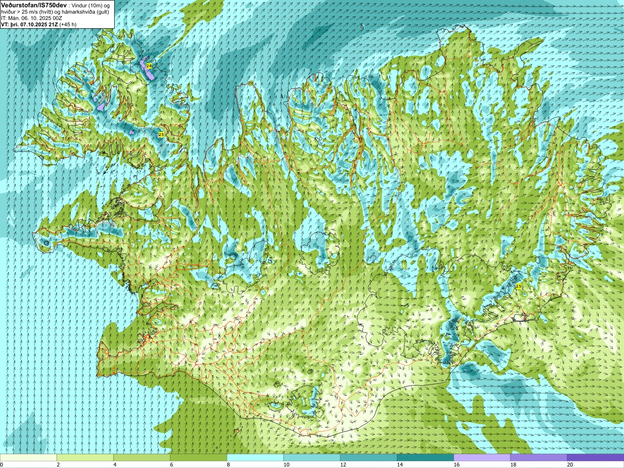This screenshot has height=468, width=624.
Task: Click the IT: Mán. 06. 10. 2025 00Z line
Action: (x=32, y=18)
